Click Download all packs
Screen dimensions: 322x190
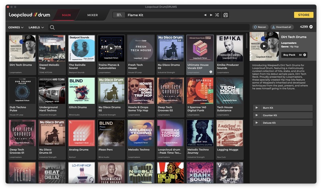(282, 27)
